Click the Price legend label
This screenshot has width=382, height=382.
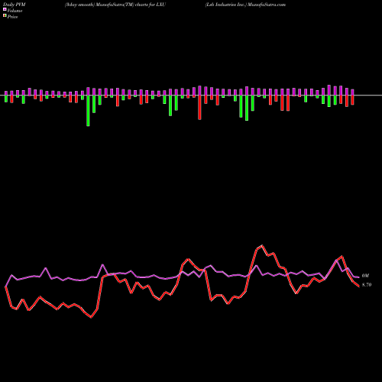tap(12, 17)
